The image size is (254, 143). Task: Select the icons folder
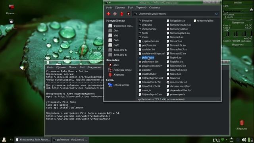[x=144, y=37]
